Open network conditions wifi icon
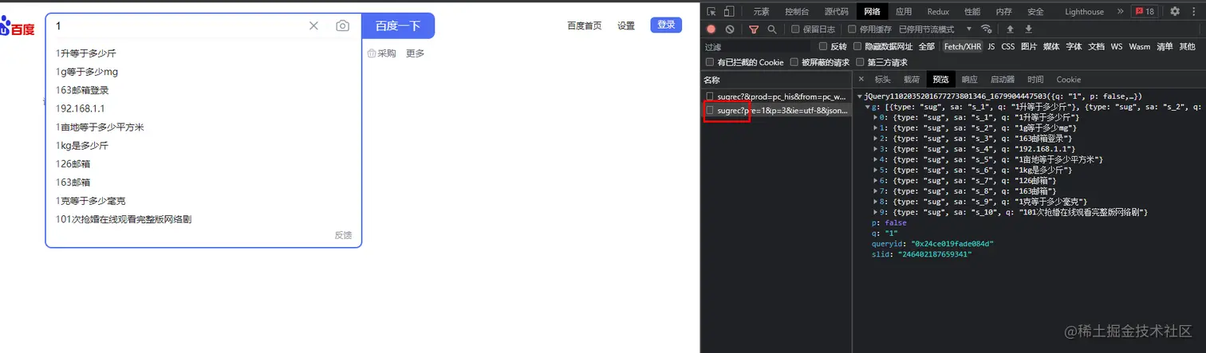This screenshot has height=353, width=1206. coord(987,29)
